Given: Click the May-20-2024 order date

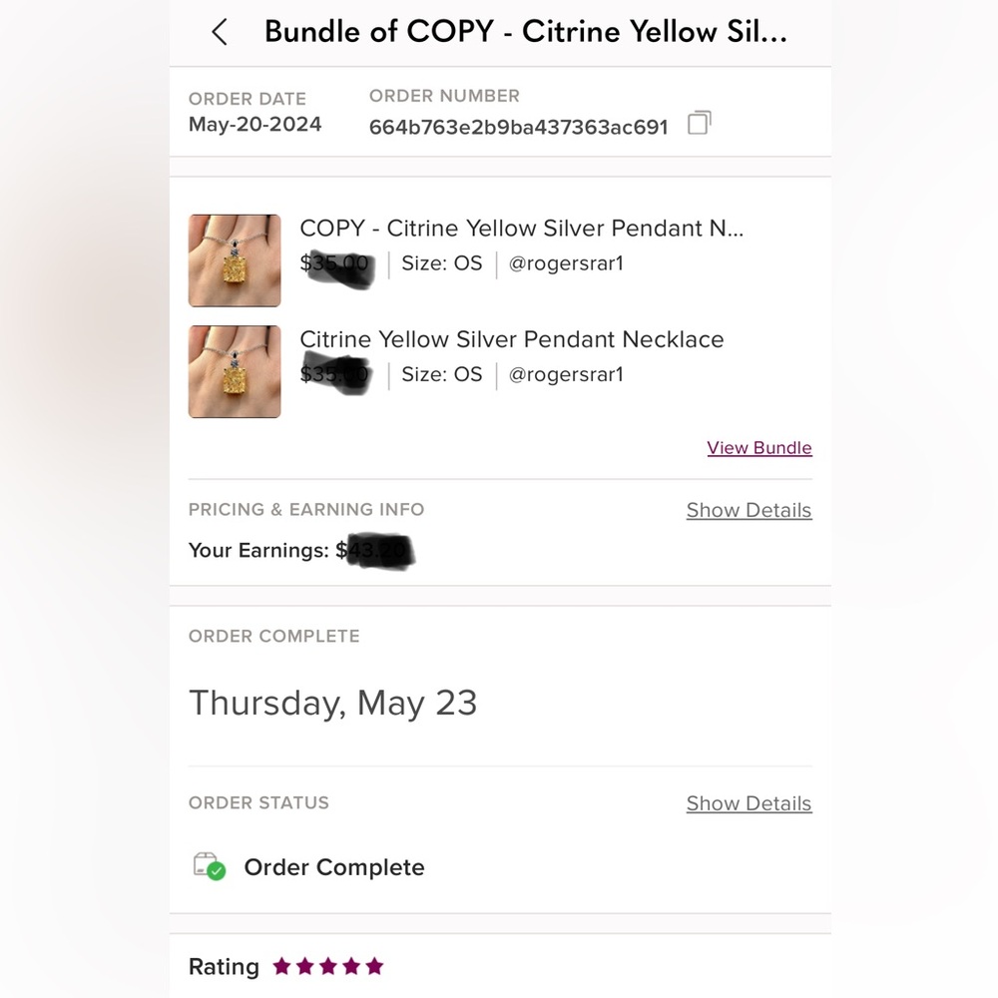Looking at the screenshot, I should 254,125.
